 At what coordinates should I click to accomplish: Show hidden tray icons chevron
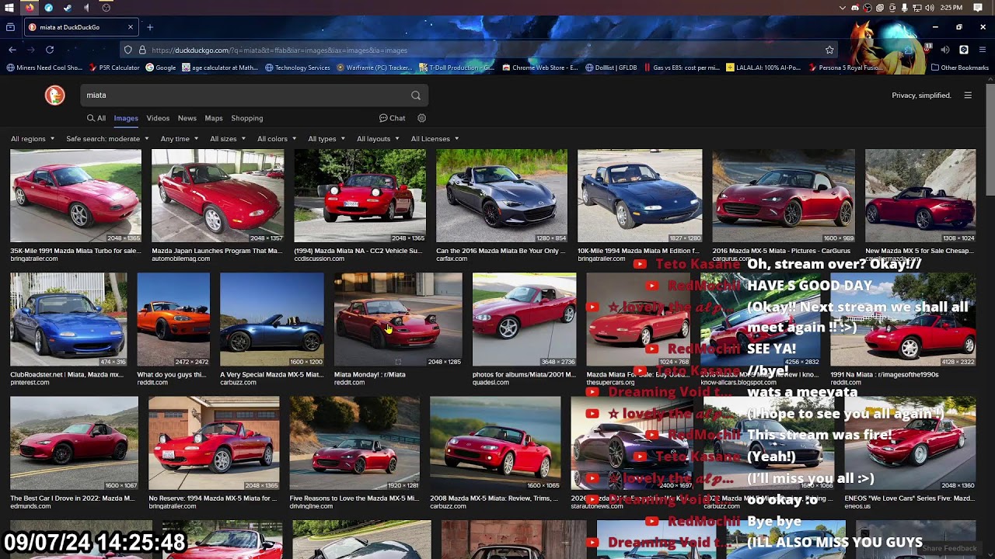point(843,8)
